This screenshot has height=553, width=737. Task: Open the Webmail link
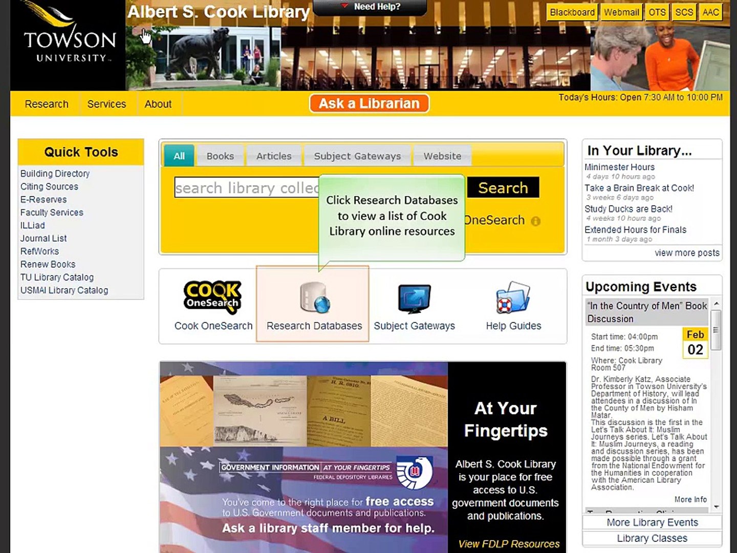[621, 12]
